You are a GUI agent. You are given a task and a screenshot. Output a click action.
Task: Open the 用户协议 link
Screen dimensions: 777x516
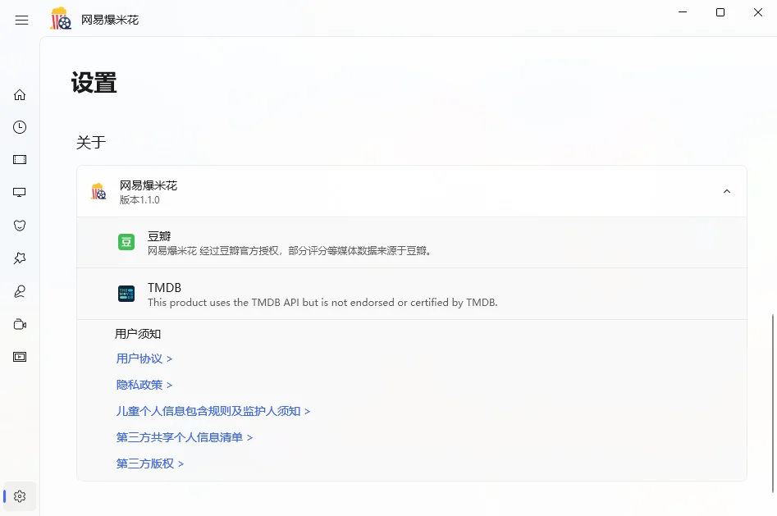tap(144, 358)
